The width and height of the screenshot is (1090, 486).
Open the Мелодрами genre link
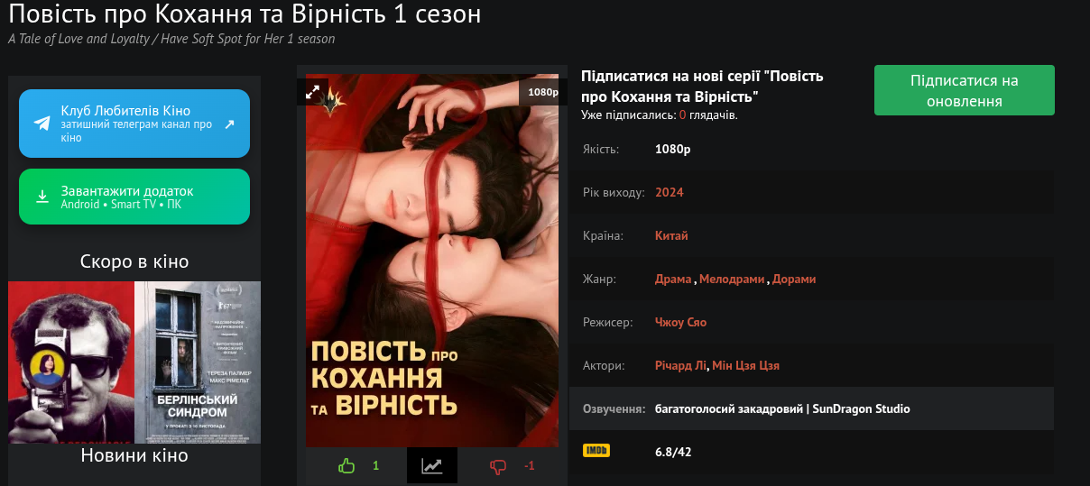pyautogui.click(x=732, y=279)
